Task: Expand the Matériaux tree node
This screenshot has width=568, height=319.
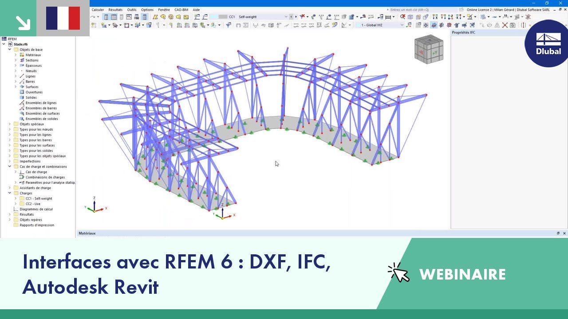Action: (x=16, y=55)
